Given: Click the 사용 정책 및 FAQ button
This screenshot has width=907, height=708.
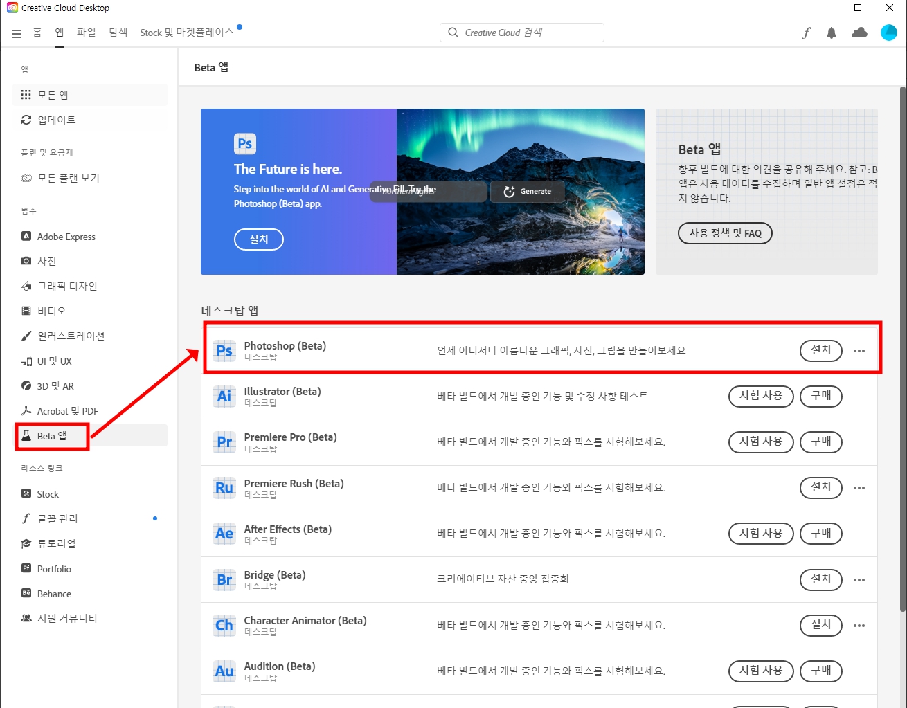Looking at the screenshot, I should 725,233.
